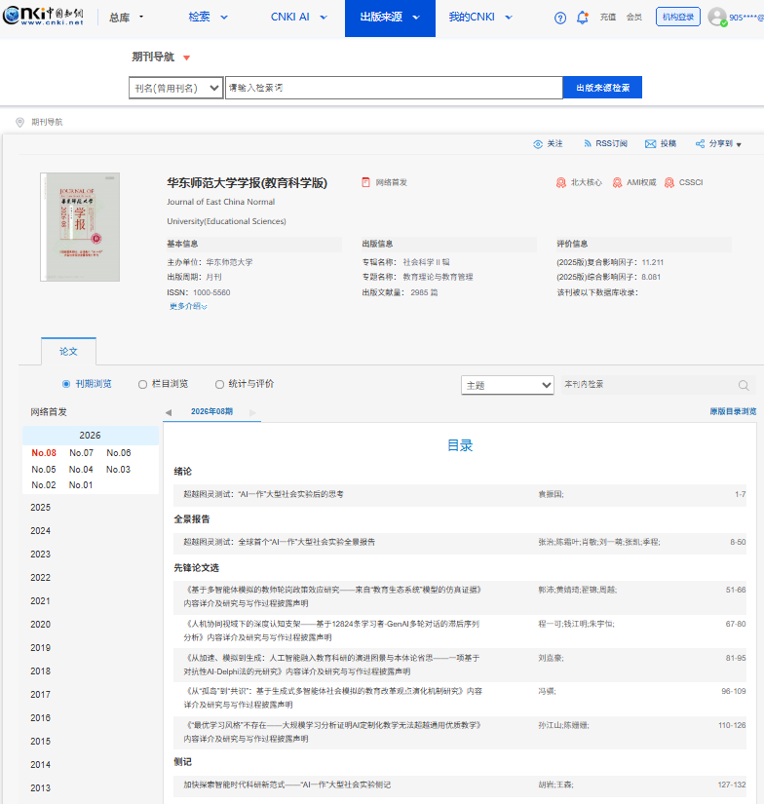This screenshot has height=804, width=764.
Task: Click the 关注 eye icon
Action: coord(537,144)
